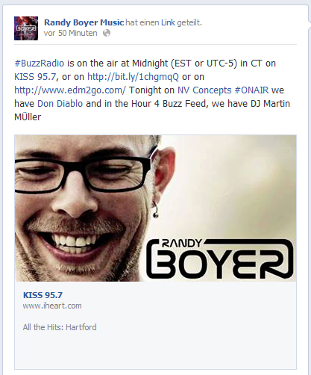The height and width of the screenshot is (375, 311).
Task: Click the Randy Boyer Music profile picture
Action: point(26,28)
